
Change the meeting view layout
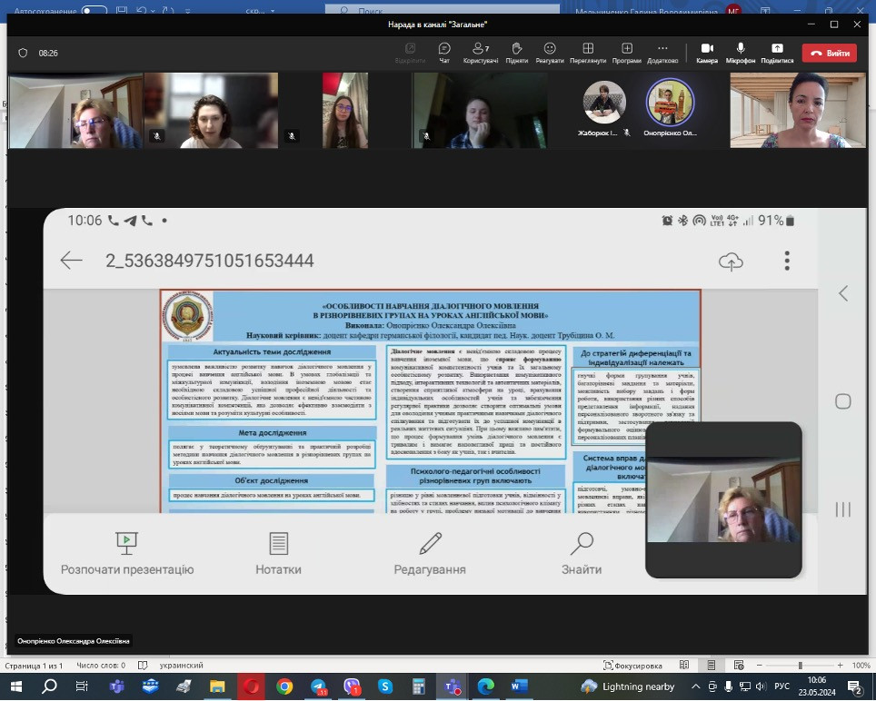pos(588,52)
